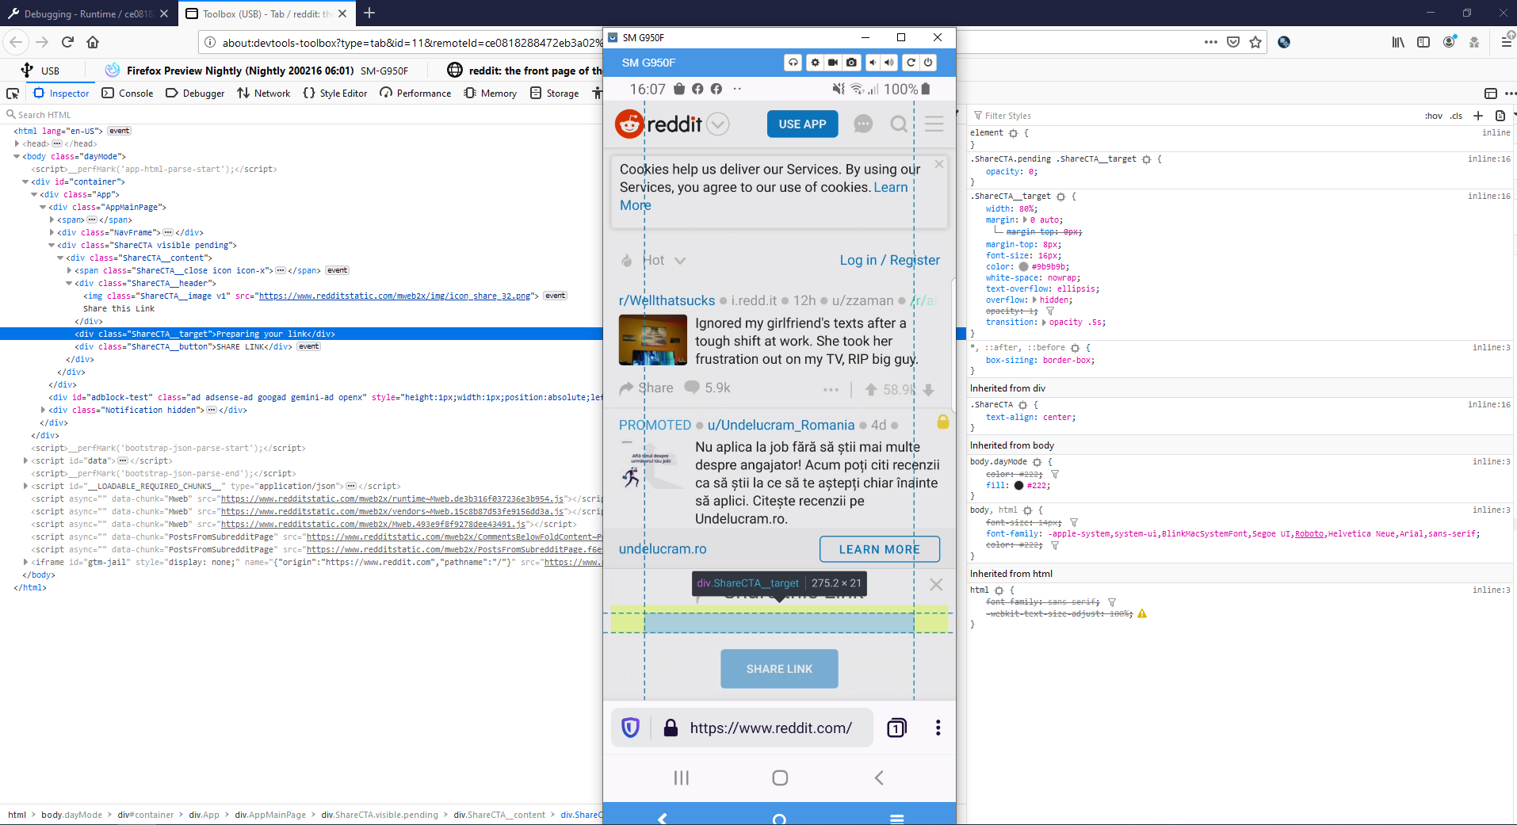Viewport: 1517px width, 825px height.
Task: Click the USE APP button
Action: pos(801,124)
